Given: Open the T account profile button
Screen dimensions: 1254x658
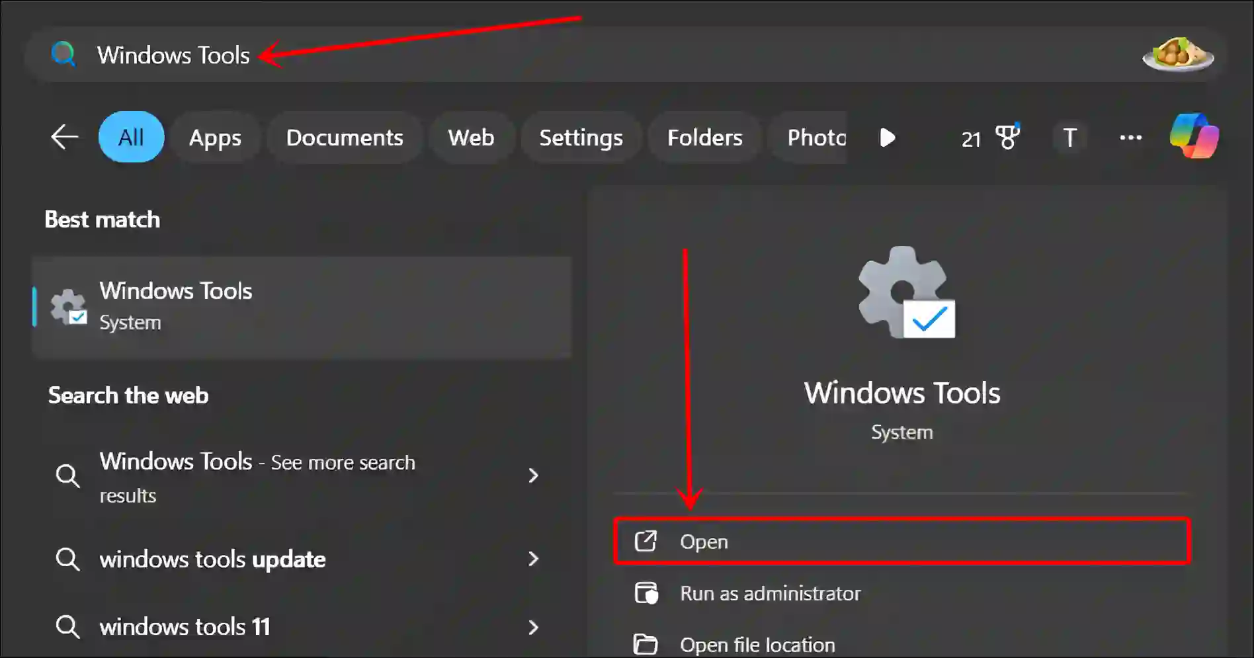Looking at the screenshot, I should click(x=1069, y=138).
